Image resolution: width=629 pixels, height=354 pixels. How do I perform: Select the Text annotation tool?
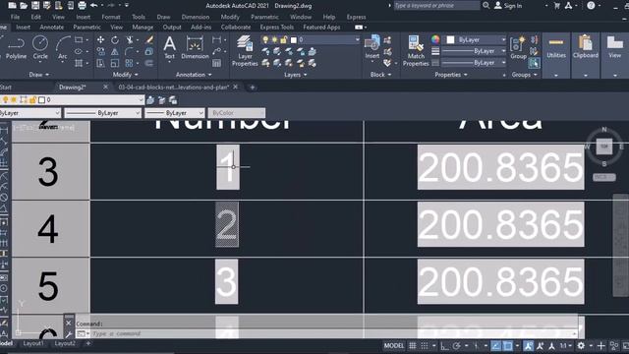tap(170, 48)
